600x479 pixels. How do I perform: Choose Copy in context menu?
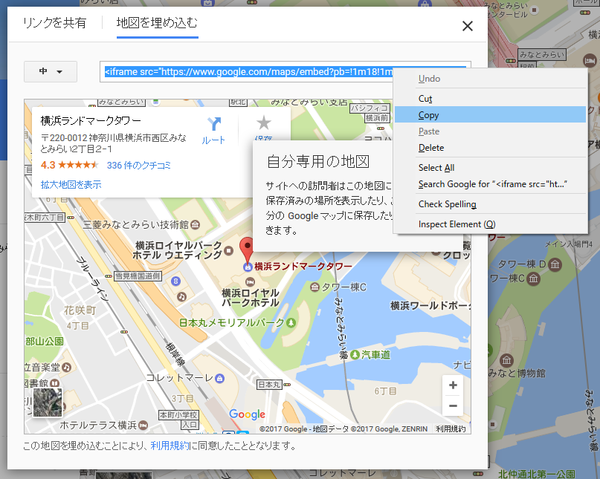tap(490, 114)
